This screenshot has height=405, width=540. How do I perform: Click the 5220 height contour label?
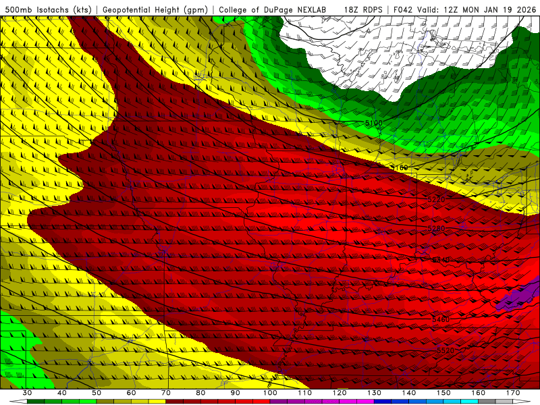[436, 199]
